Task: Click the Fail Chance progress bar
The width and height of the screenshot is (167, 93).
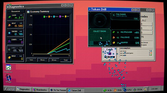Action: 122,19
